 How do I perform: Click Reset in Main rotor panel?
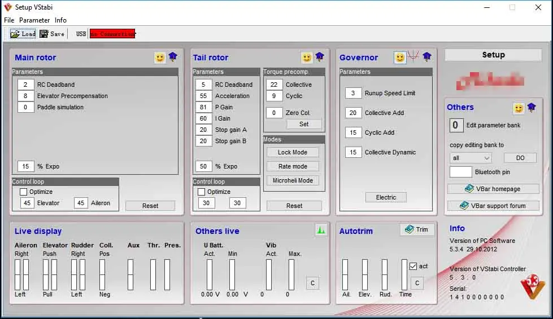[150, 206]
